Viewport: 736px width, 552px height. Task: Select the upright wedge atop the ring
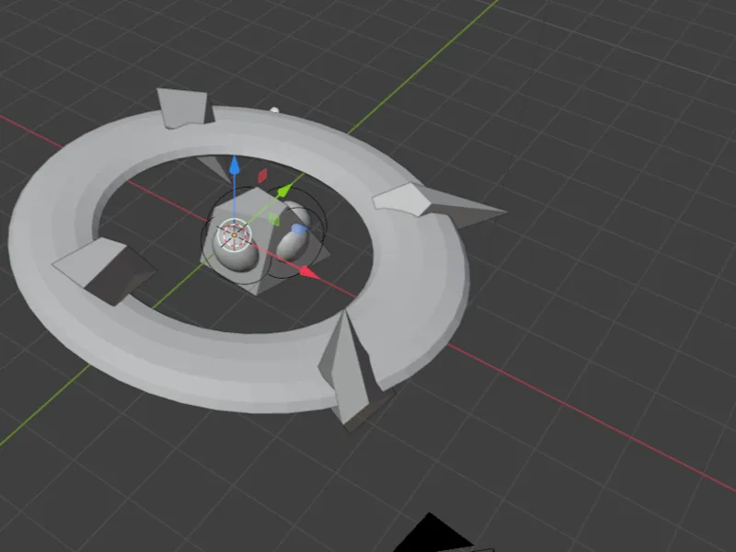tap(184, 108)
